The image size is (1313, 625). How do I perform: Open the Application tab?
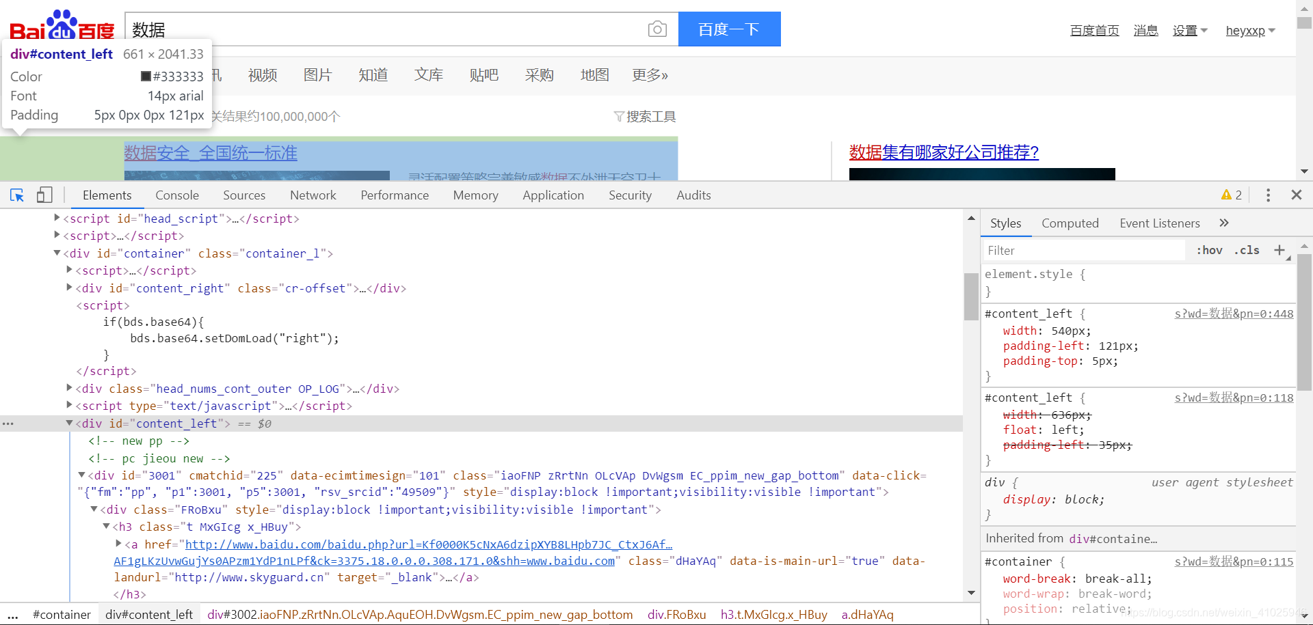point(553,195)
